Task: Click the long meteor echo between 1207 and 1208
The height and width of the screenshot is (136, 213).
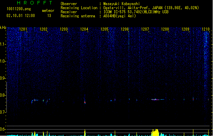Action: coord(157,100)
